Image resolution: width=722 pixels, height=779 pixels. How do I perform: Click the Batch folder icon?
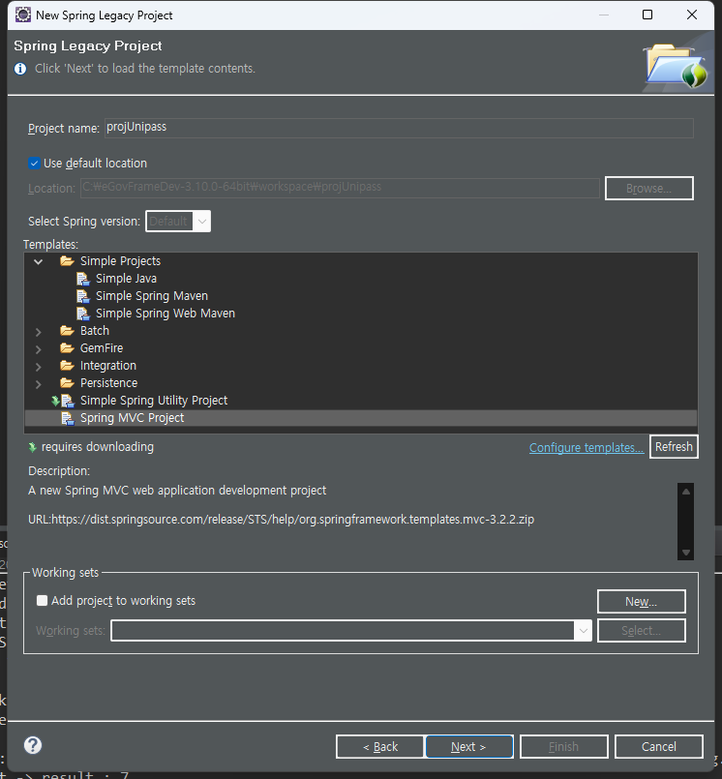67,330
